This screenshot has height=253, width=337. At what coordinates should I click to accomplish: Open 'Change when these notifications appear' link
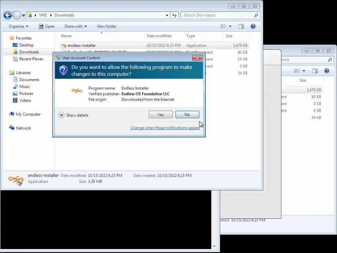click(165, 128)
